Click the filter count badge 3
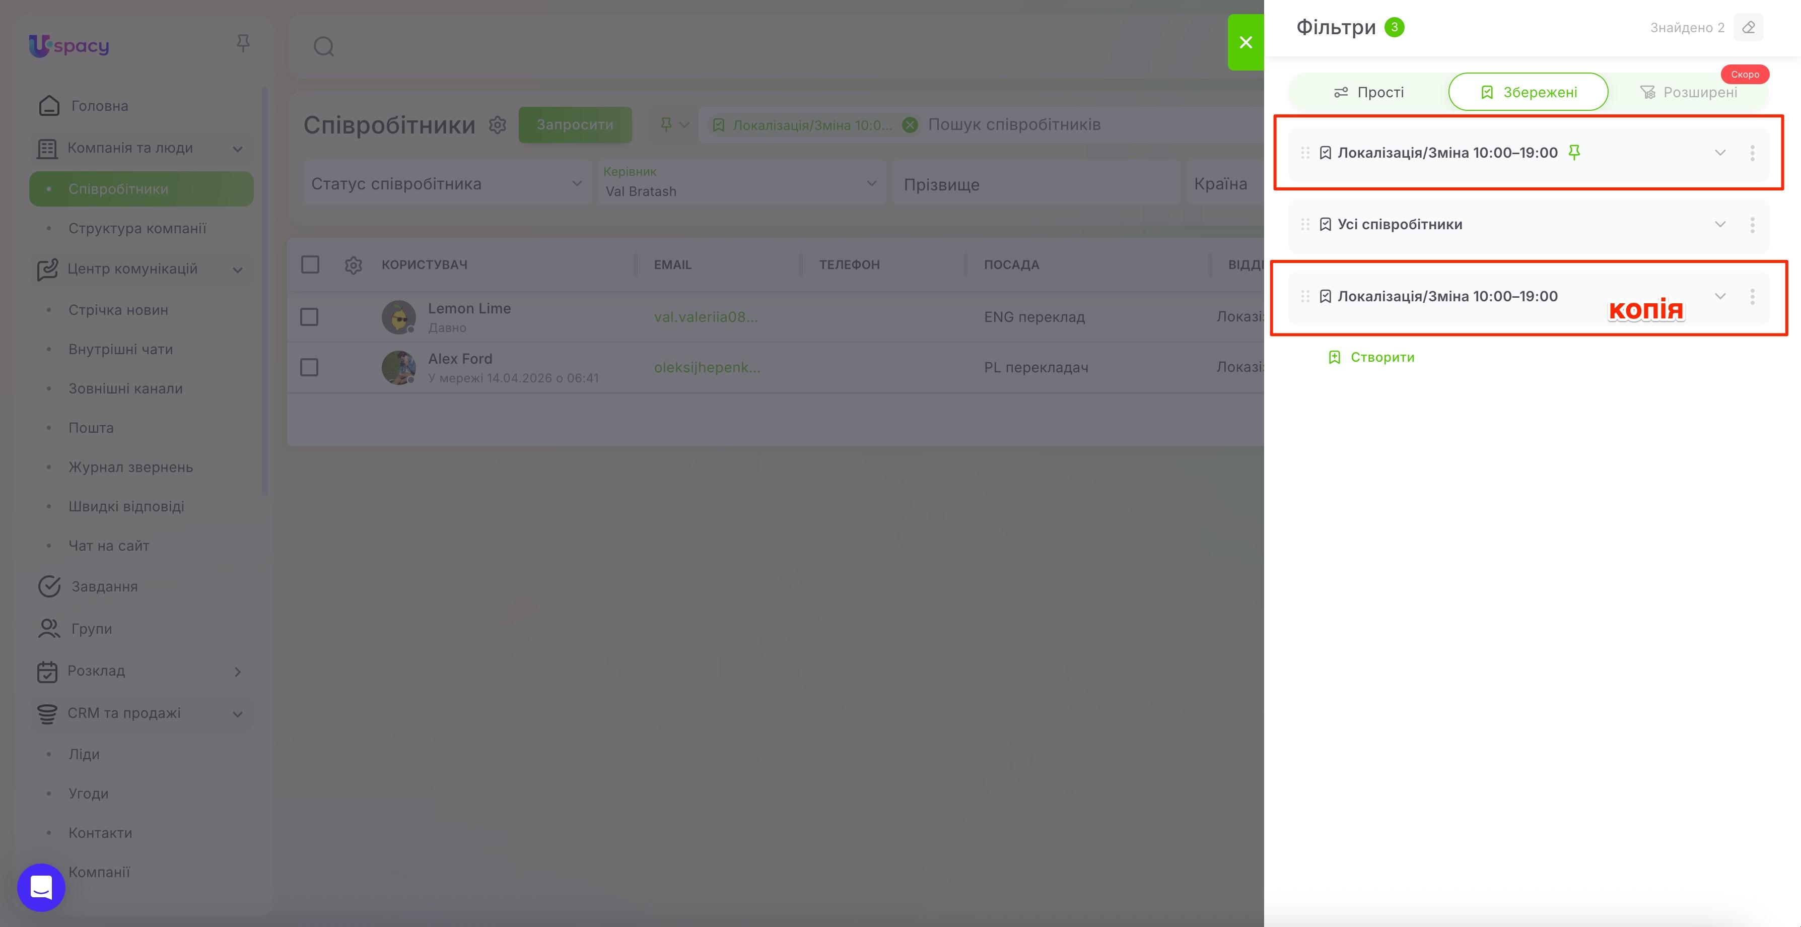This screenshot has width=1801, height=927. pos(1394,27)
